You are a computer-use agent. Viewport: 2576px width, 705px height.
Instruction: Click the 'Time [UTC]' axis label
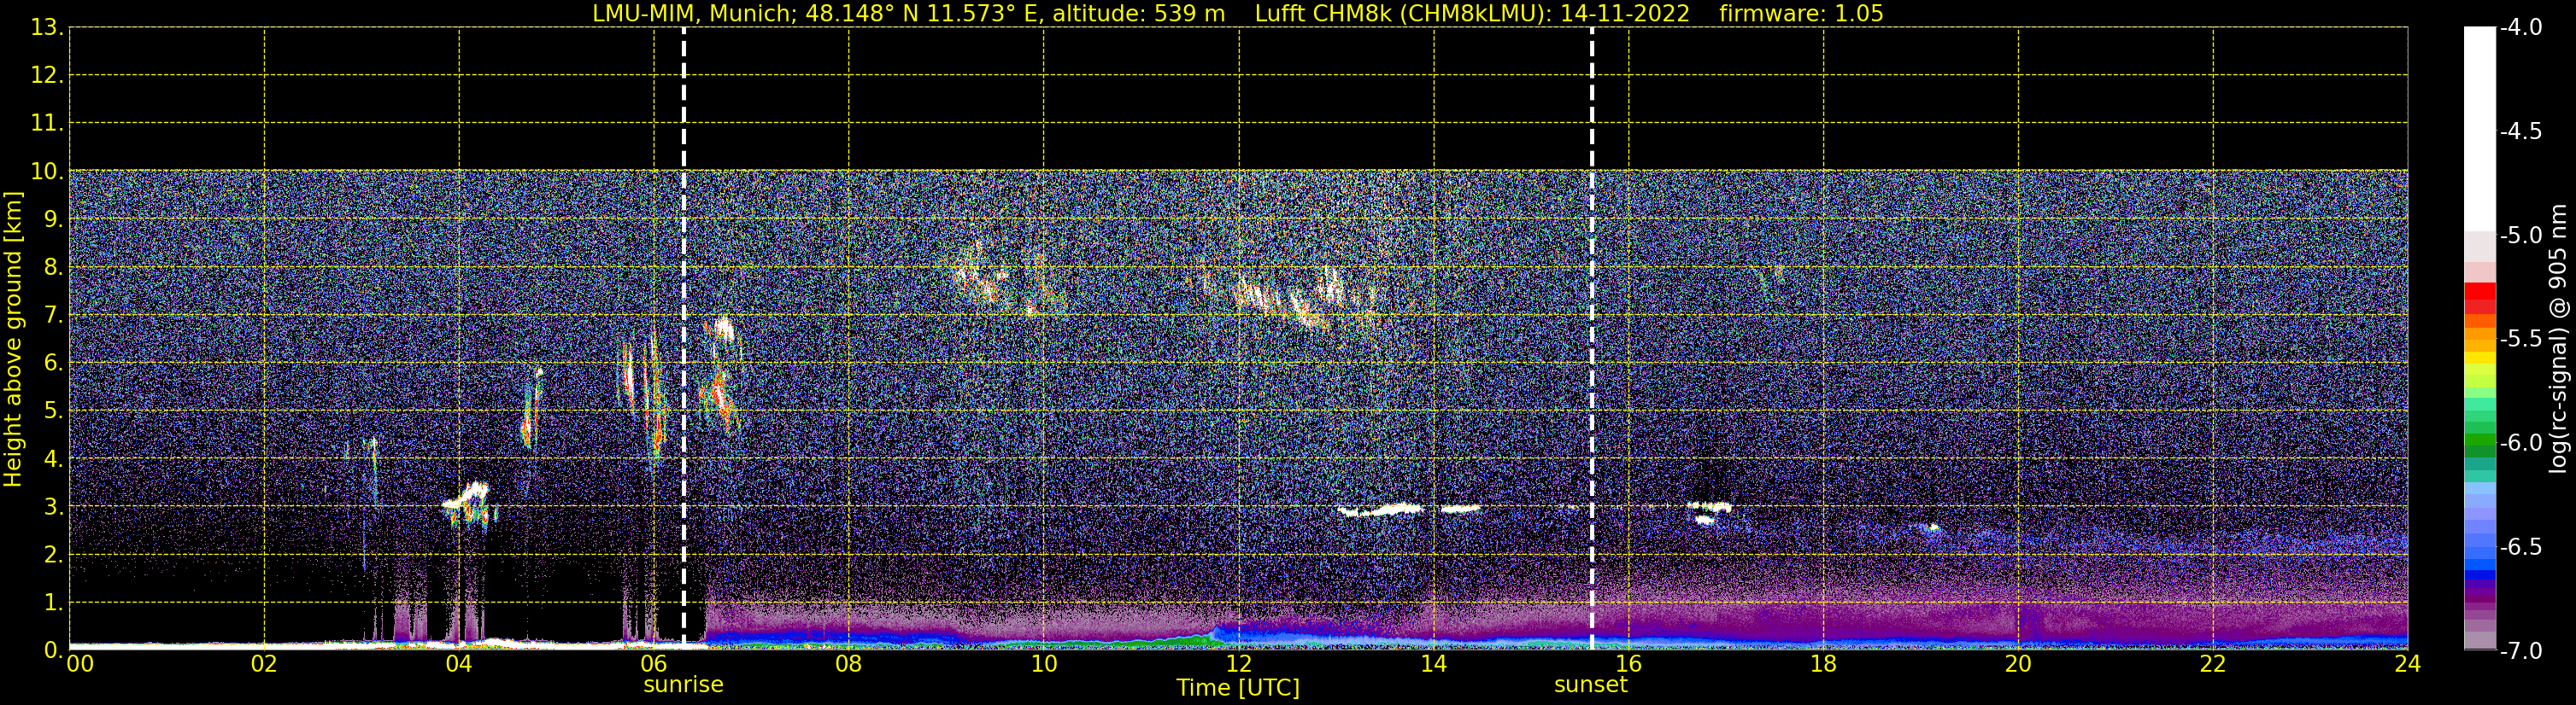pos(1238,688)
